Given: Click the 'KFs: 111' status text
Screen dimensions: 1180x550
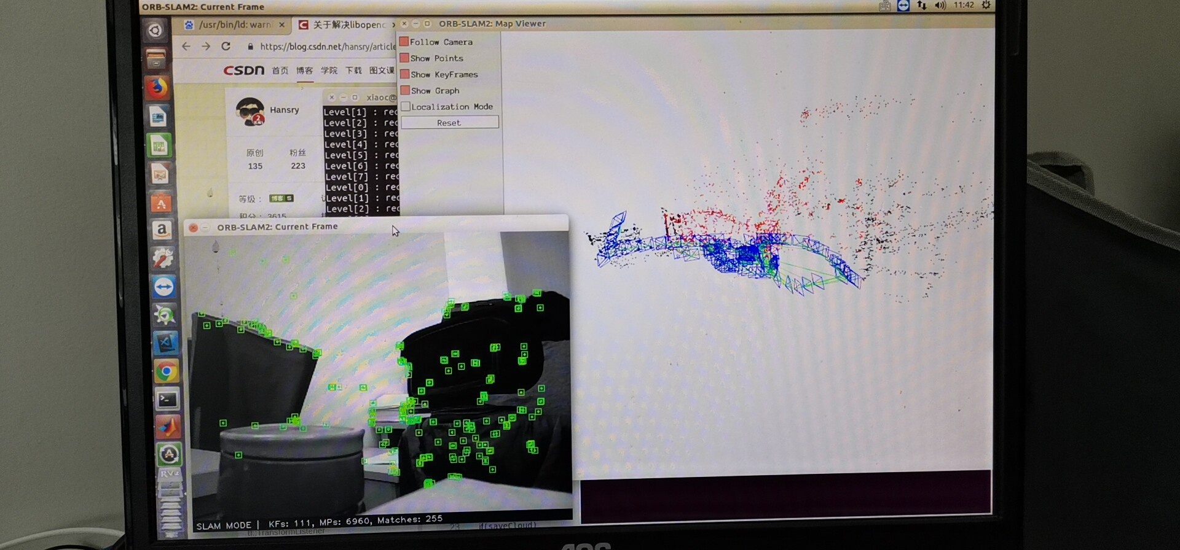Looking at the screenshot, I should [290, 524].
